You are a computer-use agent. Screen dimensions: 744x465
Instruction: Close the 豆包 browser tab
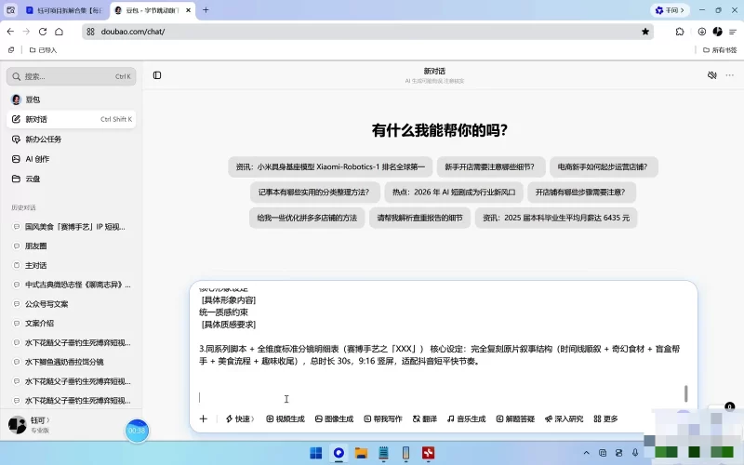(188, 10)
